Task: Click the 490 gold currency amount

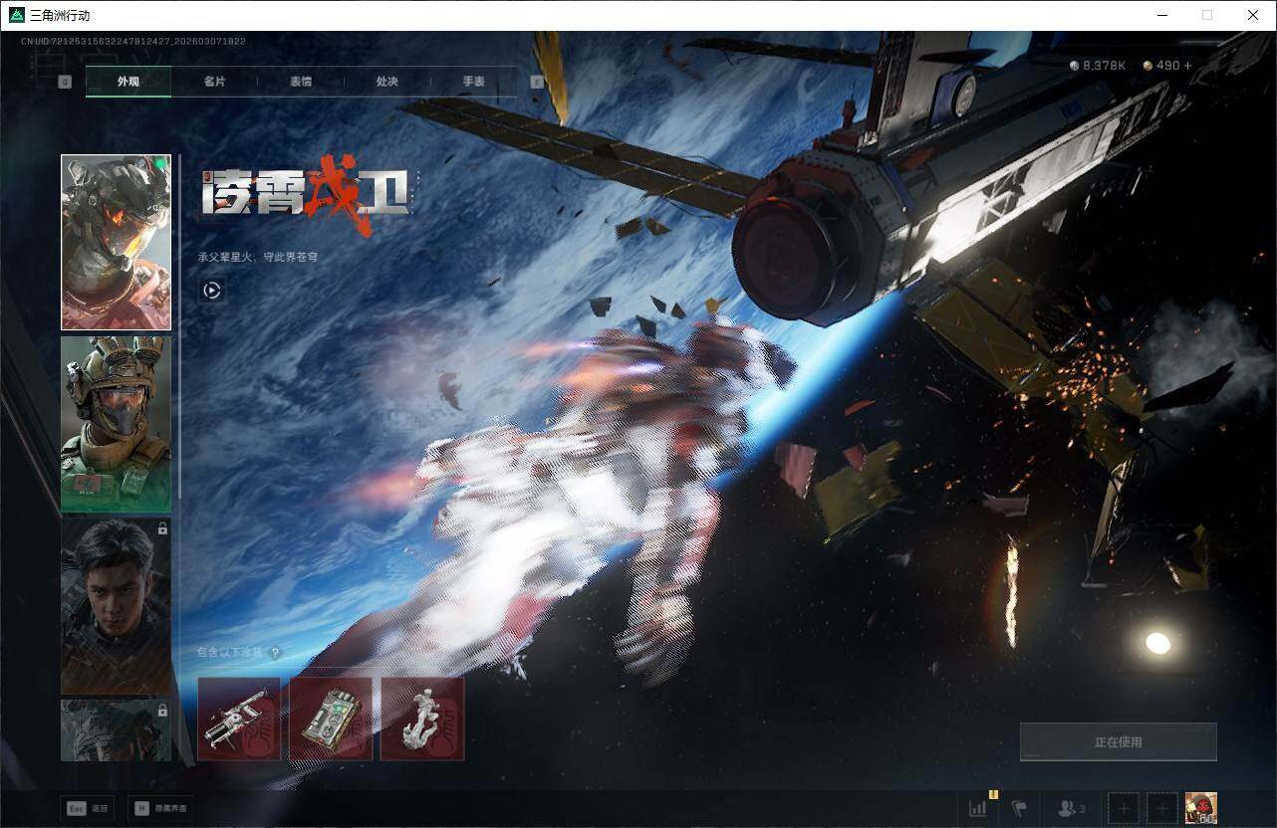Action: pyautogui.click(x=1167, y=66)
